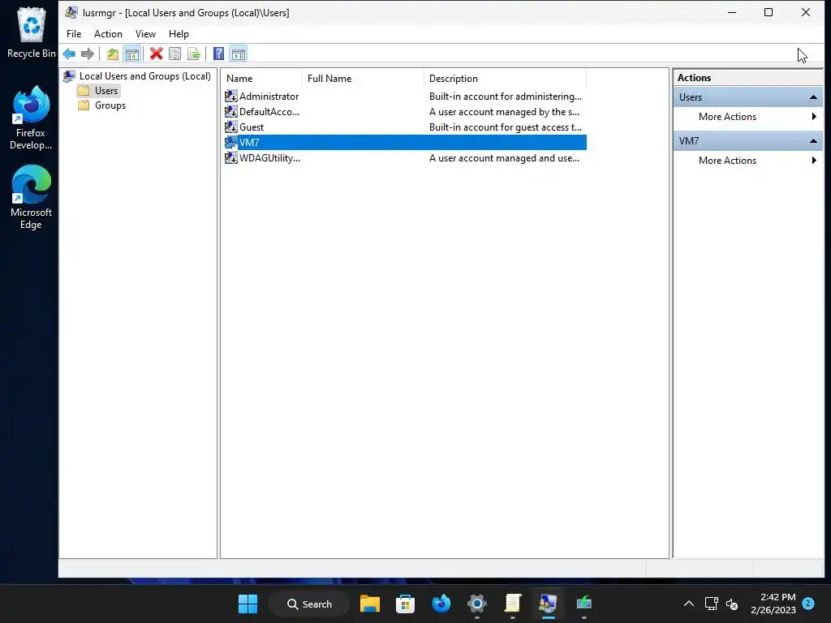Click 'A user account managed by the s...' description
This screenshot has width=831, height=623.
point(504,112)
